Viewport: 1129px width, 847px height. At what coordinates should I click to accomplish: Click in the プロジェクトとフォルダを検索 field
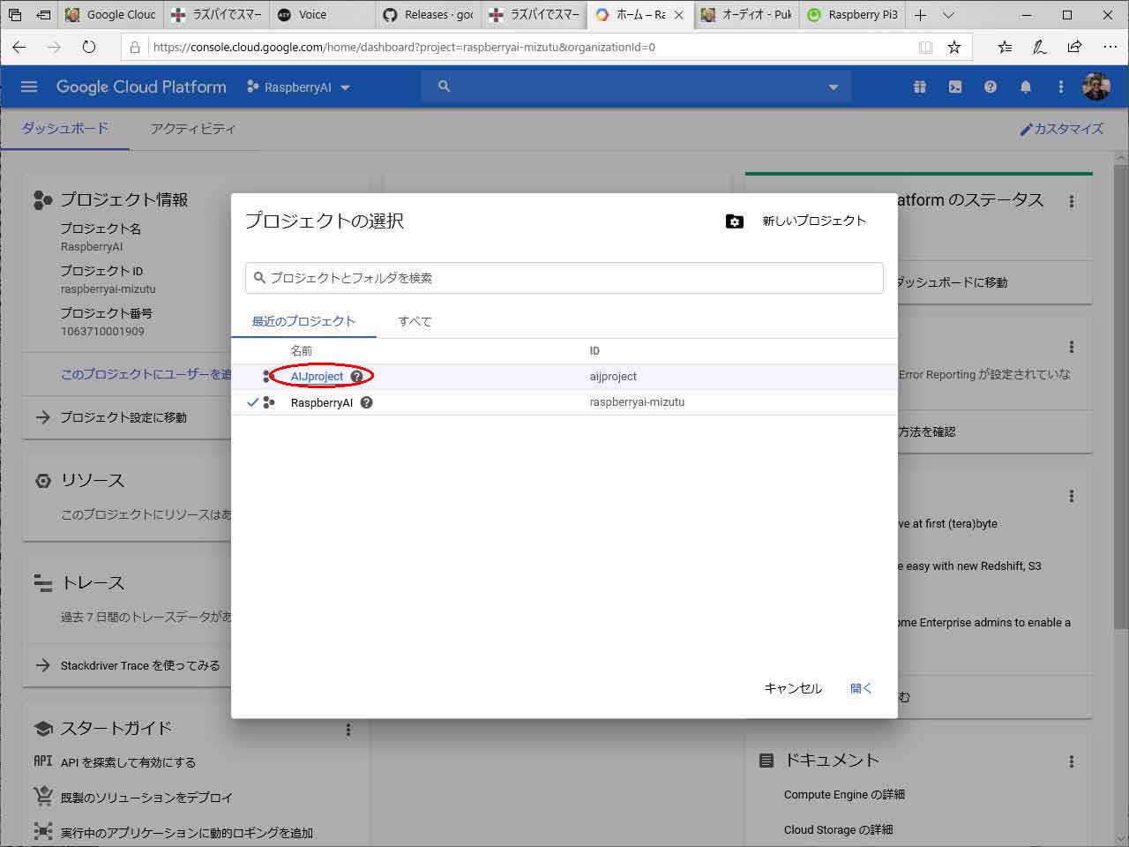point(564,278)
